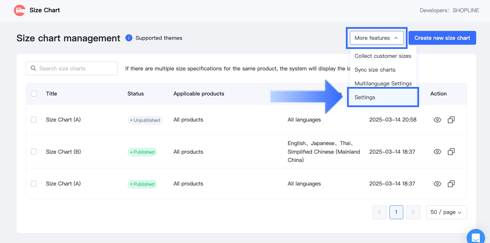Tick the select-all checkbox in table header

(x=34, y=94)
